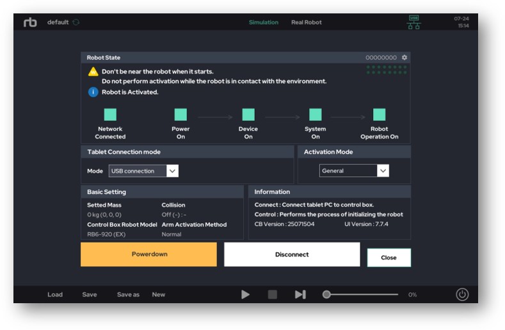This screenshot has height=330, width=505.
Task: Click the Setted Mass value 0 kg
Action: 104,214
